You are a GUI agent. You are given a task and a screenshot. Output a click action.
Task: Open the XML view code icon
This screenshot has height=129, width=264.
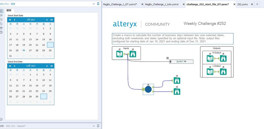coord(1,15)
